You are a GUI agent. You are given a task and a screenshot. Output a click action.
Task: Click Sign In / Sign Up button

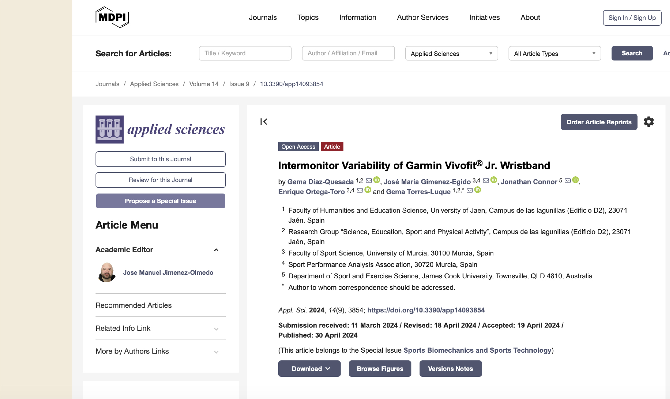[632, 18]
